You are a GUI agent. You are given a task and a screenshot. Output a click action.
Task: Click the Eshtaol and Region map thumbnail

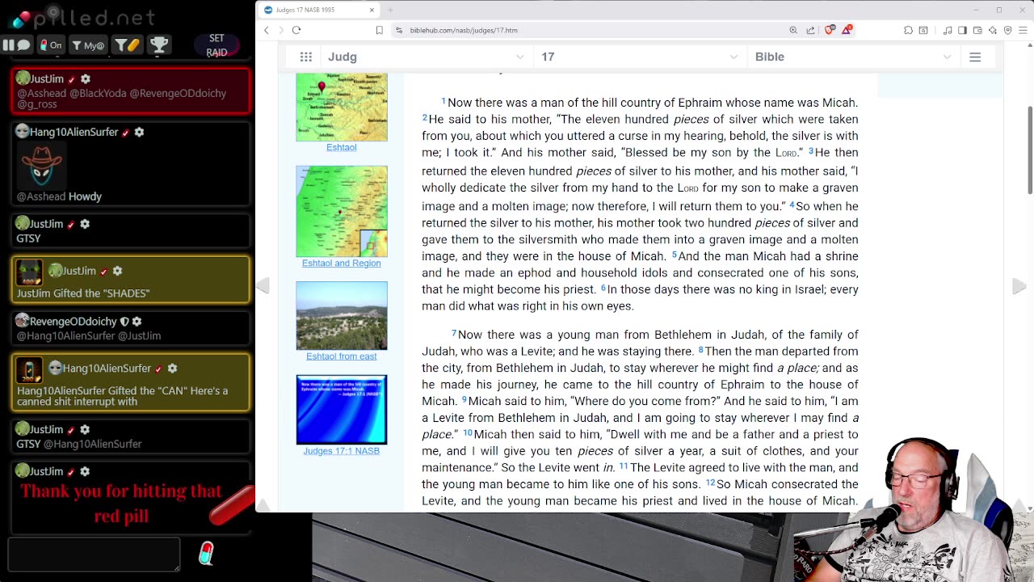pos(342,211)
